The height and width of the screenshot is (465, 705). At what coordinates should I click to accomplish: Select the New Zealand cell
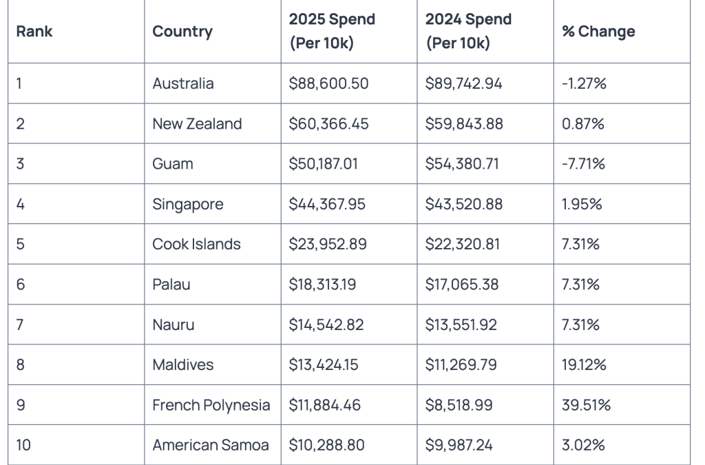click(x=197, y=124)
